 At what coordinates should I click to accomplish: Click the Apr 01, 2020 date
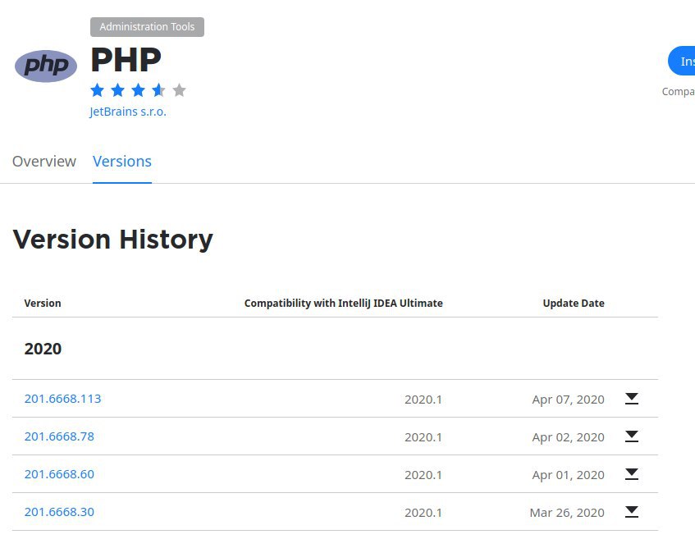569,475
